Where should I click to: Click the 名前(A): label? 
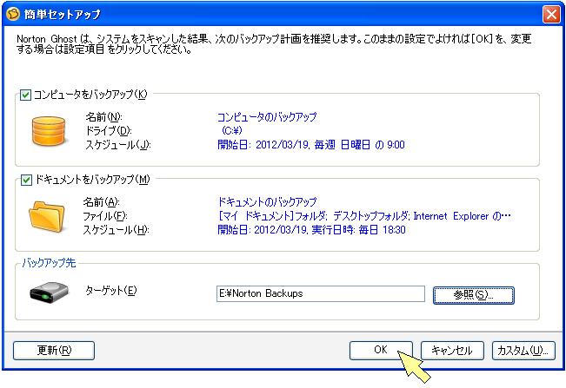point(102,202)
